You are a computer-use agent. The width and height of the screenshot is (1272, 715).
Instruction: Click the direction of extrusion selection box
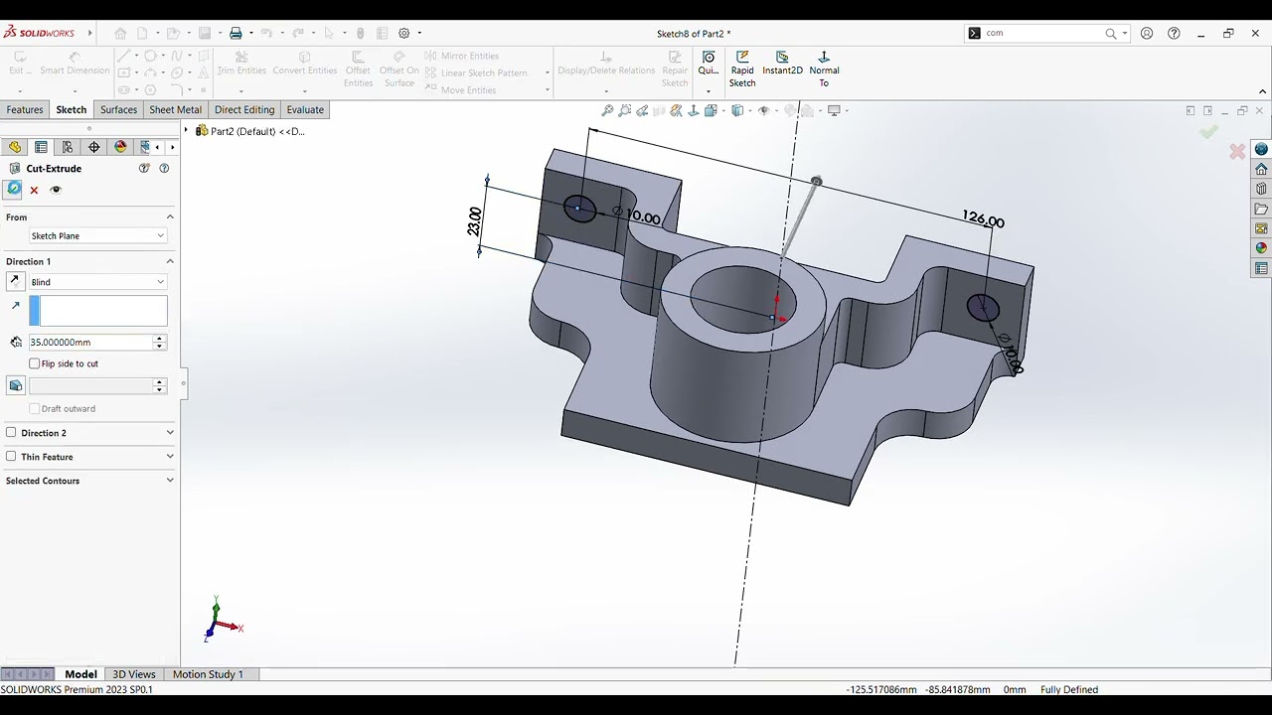coord(98,311)
